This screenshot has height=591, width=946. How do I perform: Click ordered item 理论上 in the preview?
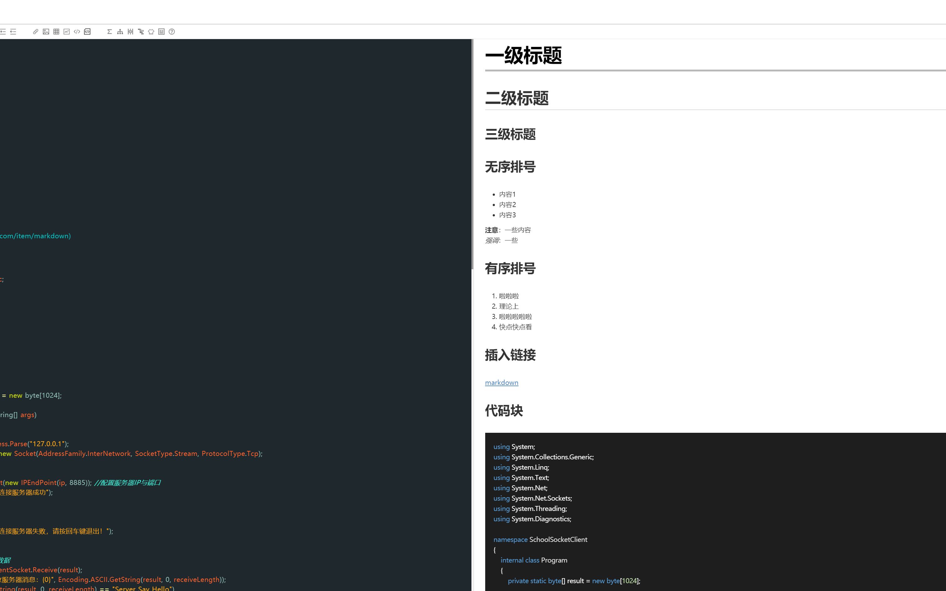509,306
